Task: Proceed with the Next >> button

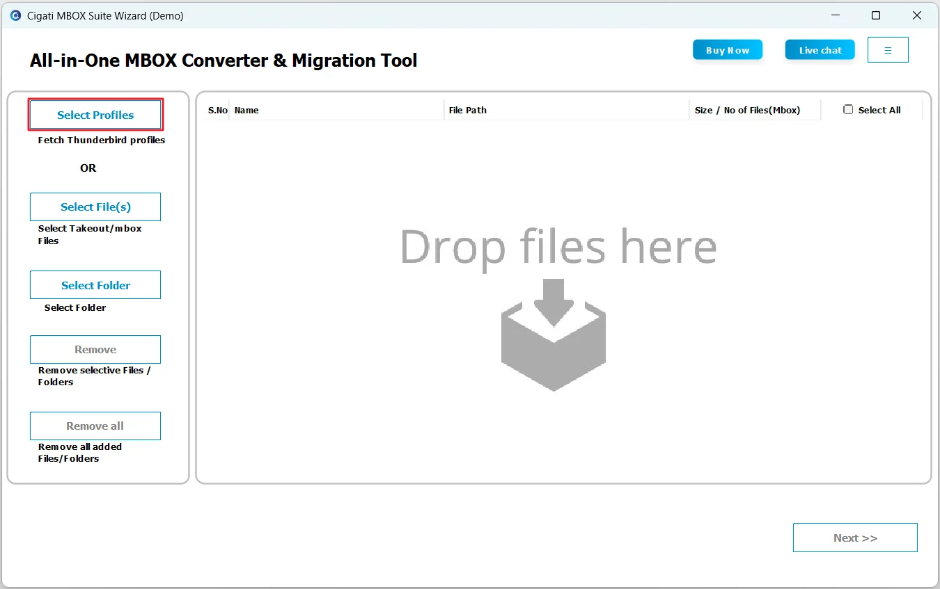Action: point(855,538)
